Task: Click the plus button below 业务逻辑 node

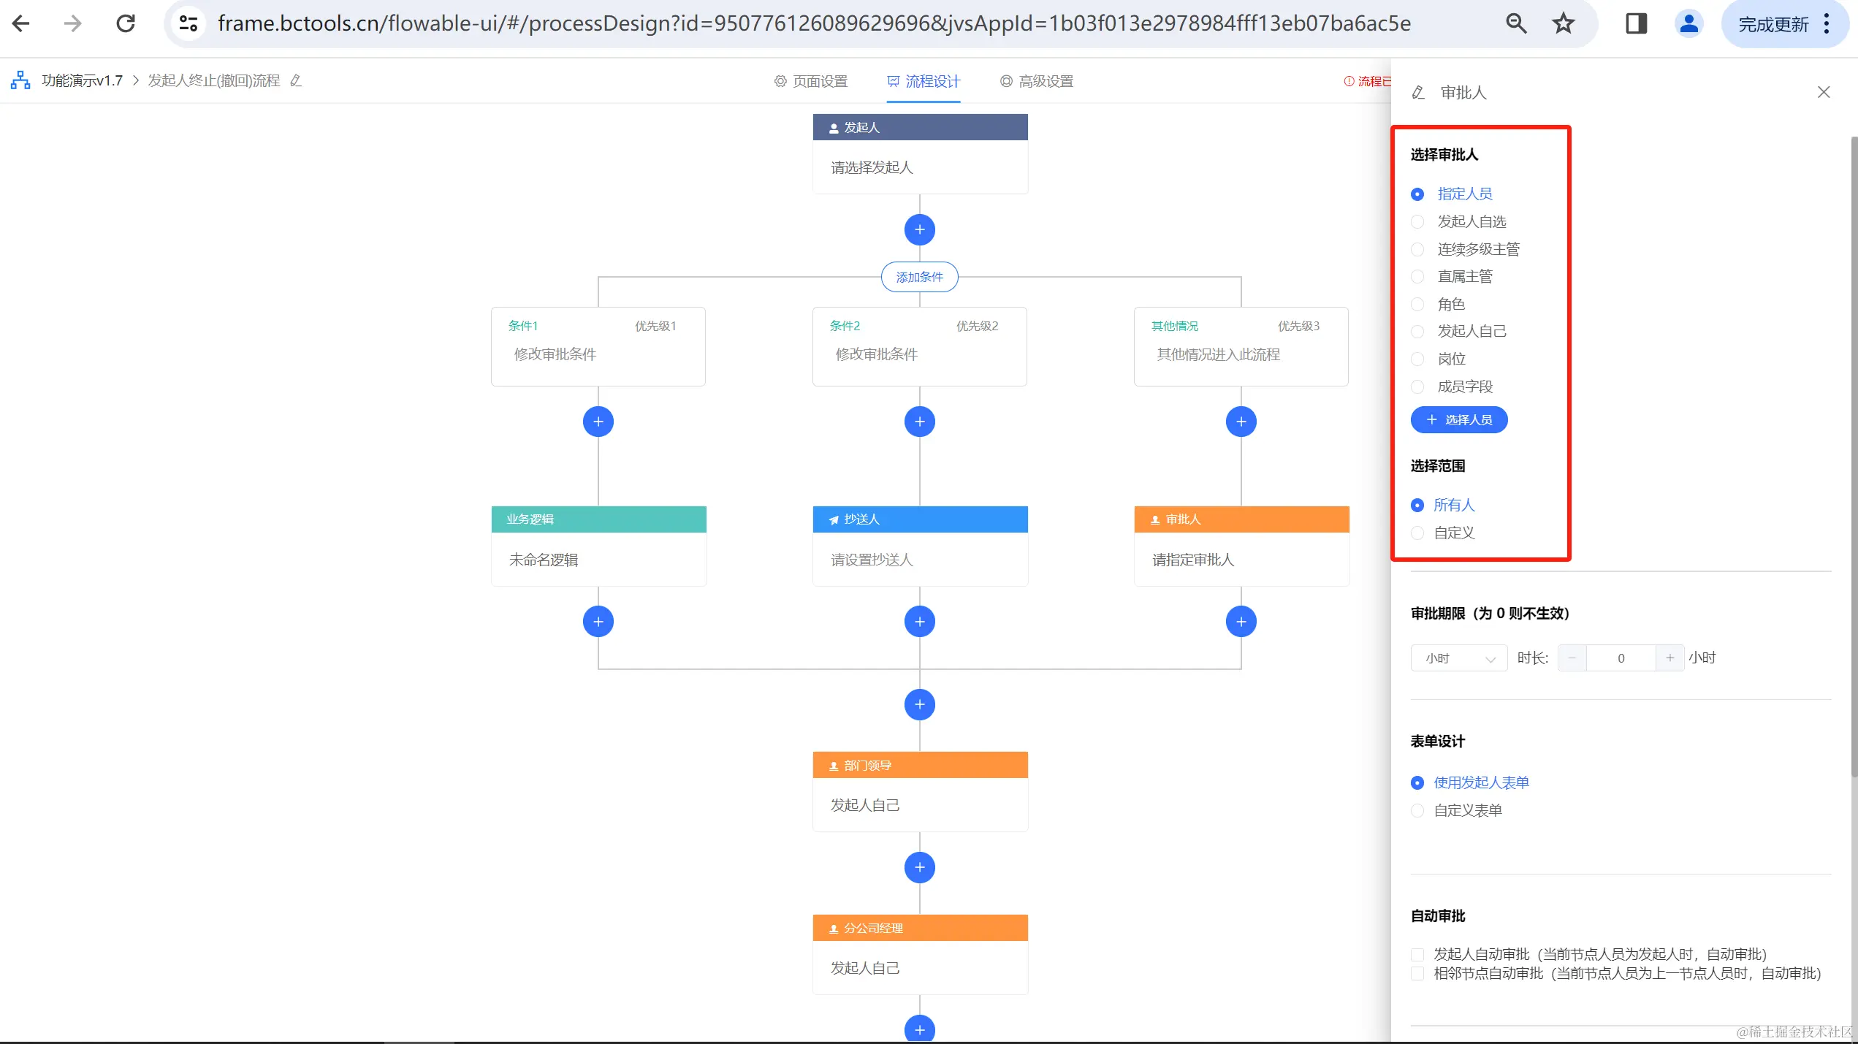Action: pyautogui.click(x=598, y=622)
